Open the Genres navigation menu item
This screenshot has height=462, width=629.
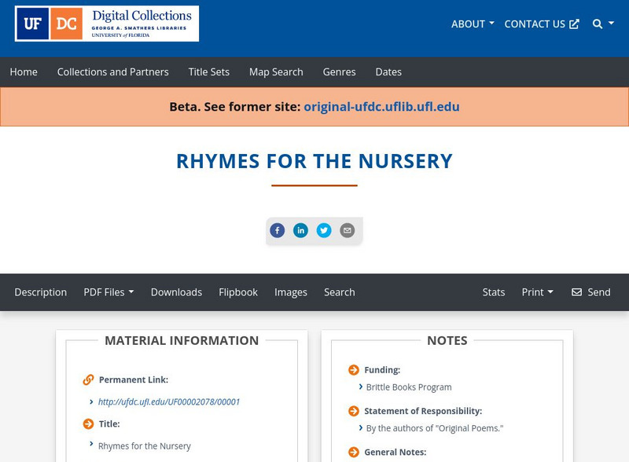click(340, 71)
